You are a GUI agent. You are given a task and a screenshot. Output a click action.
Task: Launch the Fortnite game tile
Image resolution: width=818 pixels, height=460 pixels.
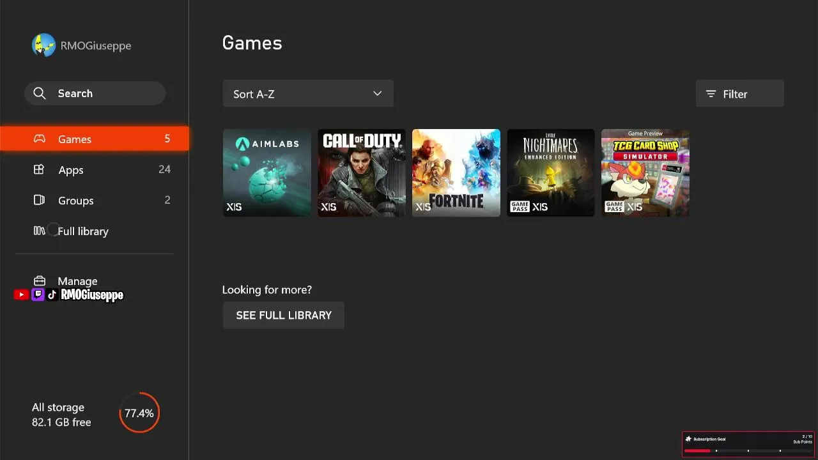pos(456,172)
